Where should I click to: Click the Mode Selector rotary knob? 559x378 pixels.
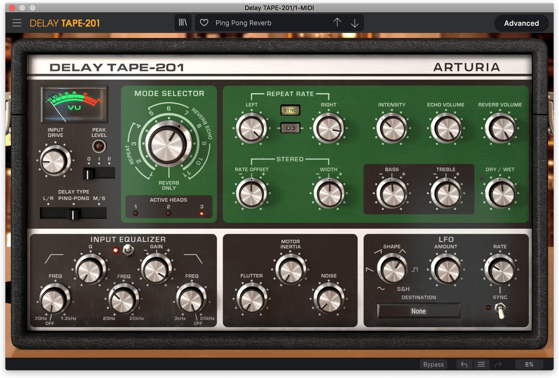click(x=169, y=144)
